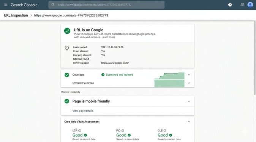The width and height of the screenshot is (256, 142).
Task: Go to the URL Inspection breadcrumb
Action: coord(16,15)
